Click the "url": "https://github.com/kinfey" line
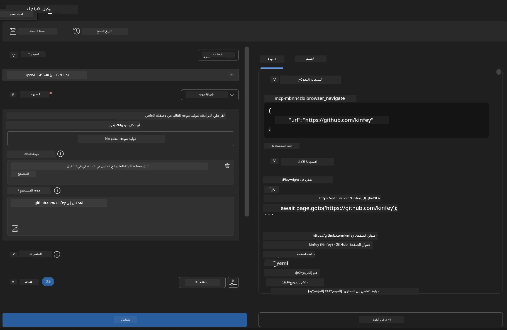The image size is (507, 330). (x=331, y=120)
